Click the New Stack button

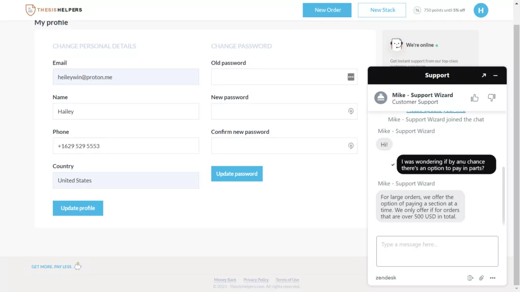click(x=382, y=10)
